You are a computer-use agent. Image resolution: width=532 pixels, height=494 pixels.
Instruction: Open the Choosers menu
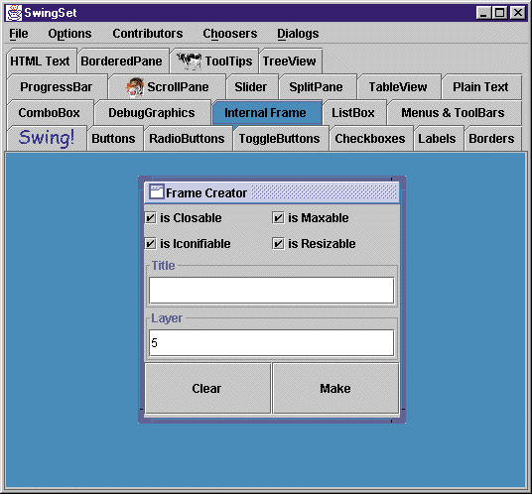pyautogui.click(x=230, y=34)
